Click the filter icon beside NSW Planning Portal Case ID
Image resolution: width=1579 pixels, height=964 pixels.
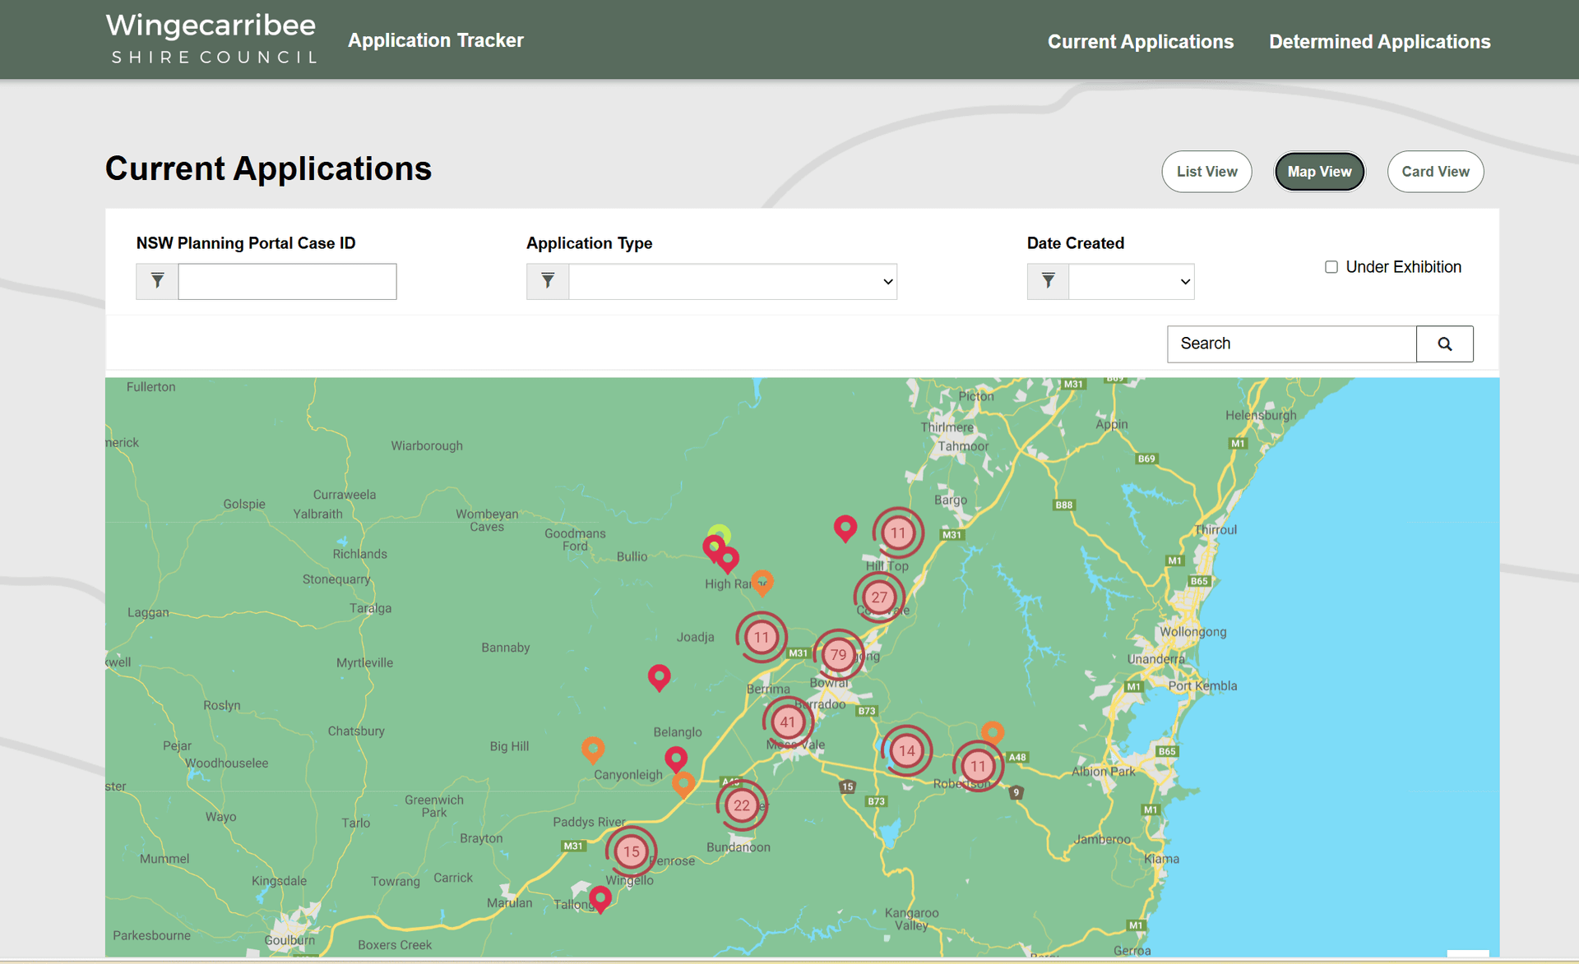(156, 281)
